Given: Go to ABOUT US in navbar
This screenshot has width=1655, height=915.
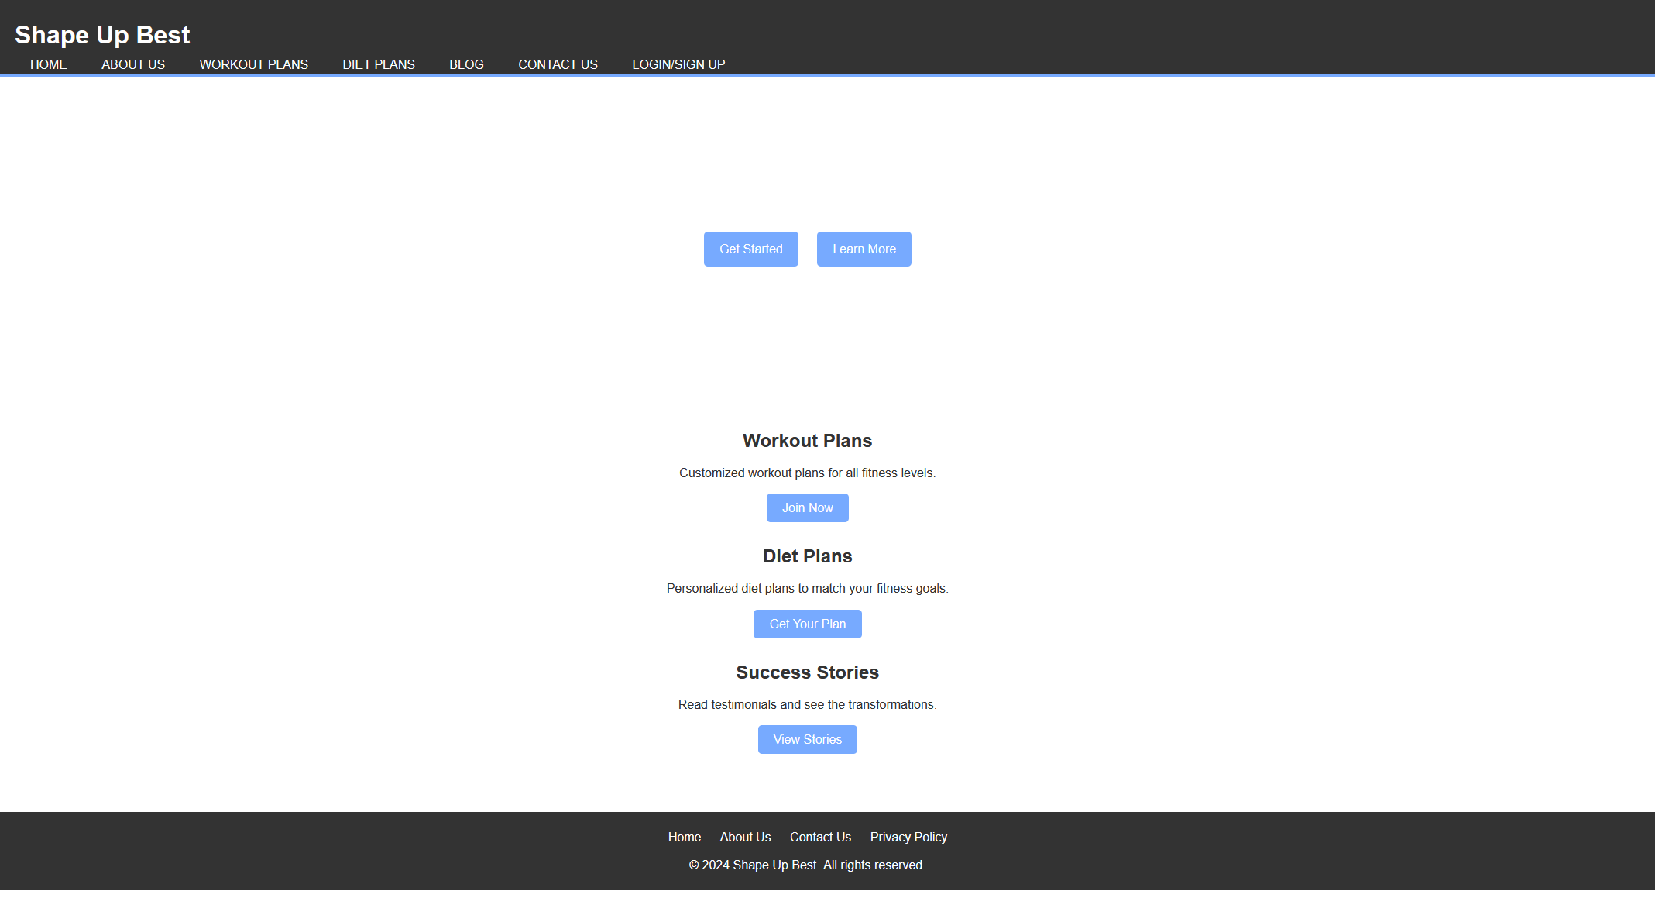Looking at the screenshot, I should click(133, 64).
